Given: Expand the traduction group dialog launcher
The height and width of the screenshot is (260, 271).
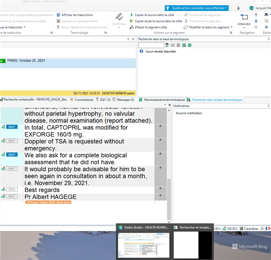Looking at the screenshot, I should click(x=52, y=32).
